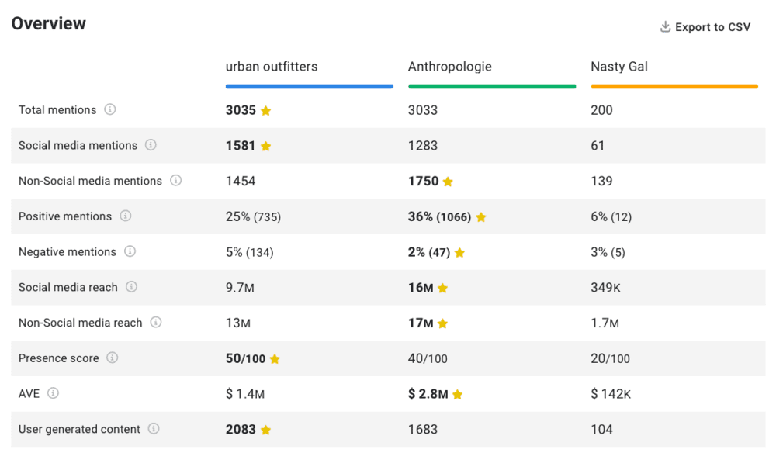Click the Export to CSV button

tap(705, 27)
